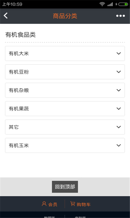Tap the back arrow icon
Viewport: 130px width, 218px height.
pyautogui.click(x=5, y=16)
